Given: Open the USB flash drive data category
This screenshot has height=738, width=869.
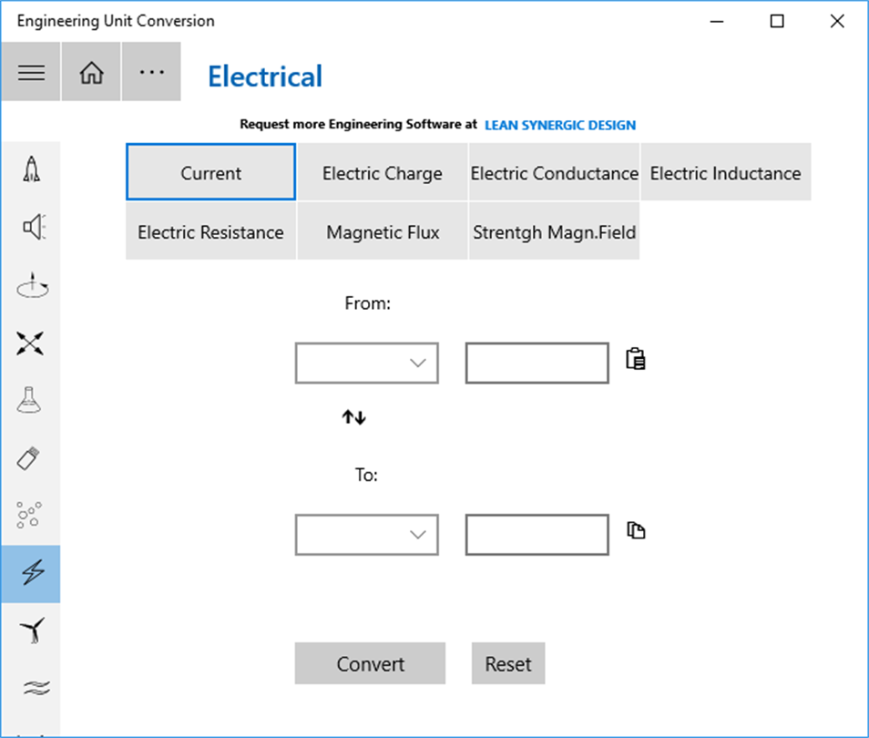Looking at the screenshot, I should pyautogui.click(x=31, y=458).
